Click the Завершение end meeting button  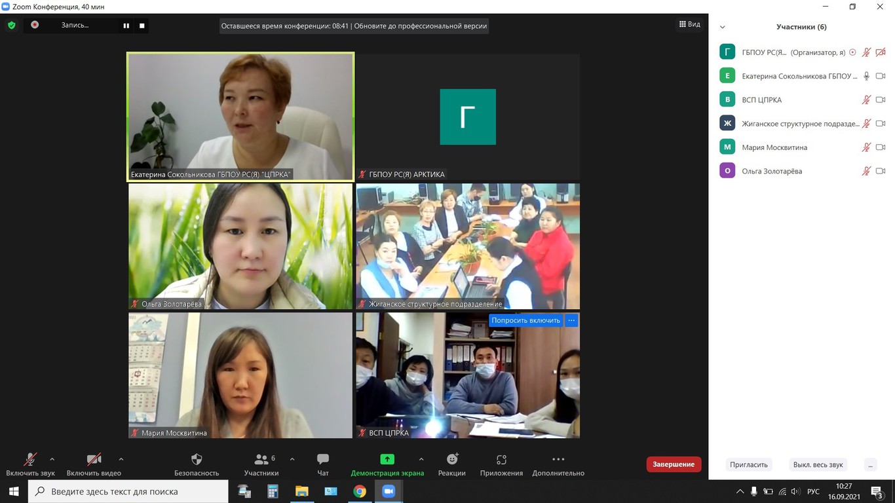tap(674, 464)
